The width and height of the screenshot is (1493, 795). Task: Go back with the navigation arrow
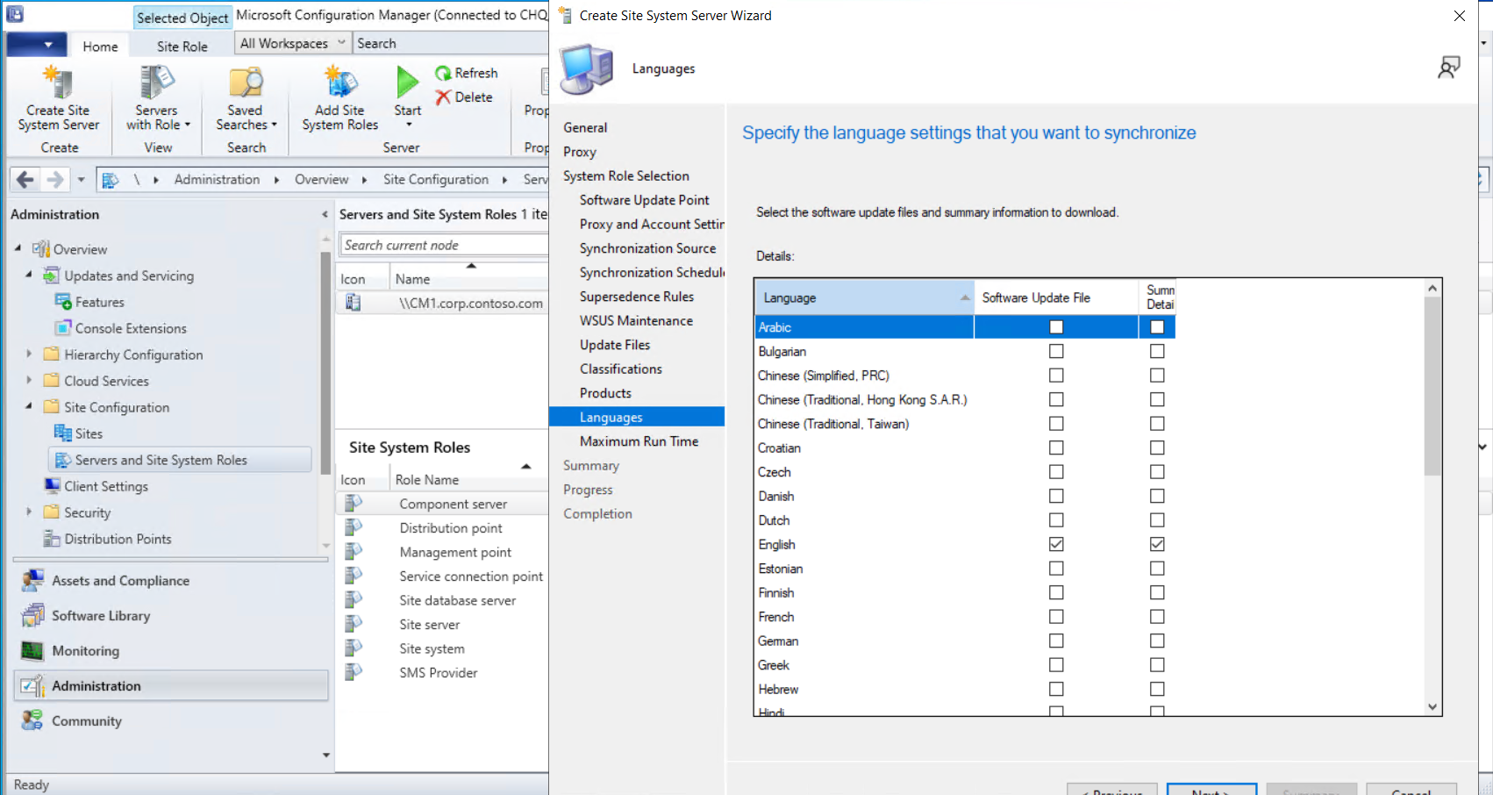25,180
